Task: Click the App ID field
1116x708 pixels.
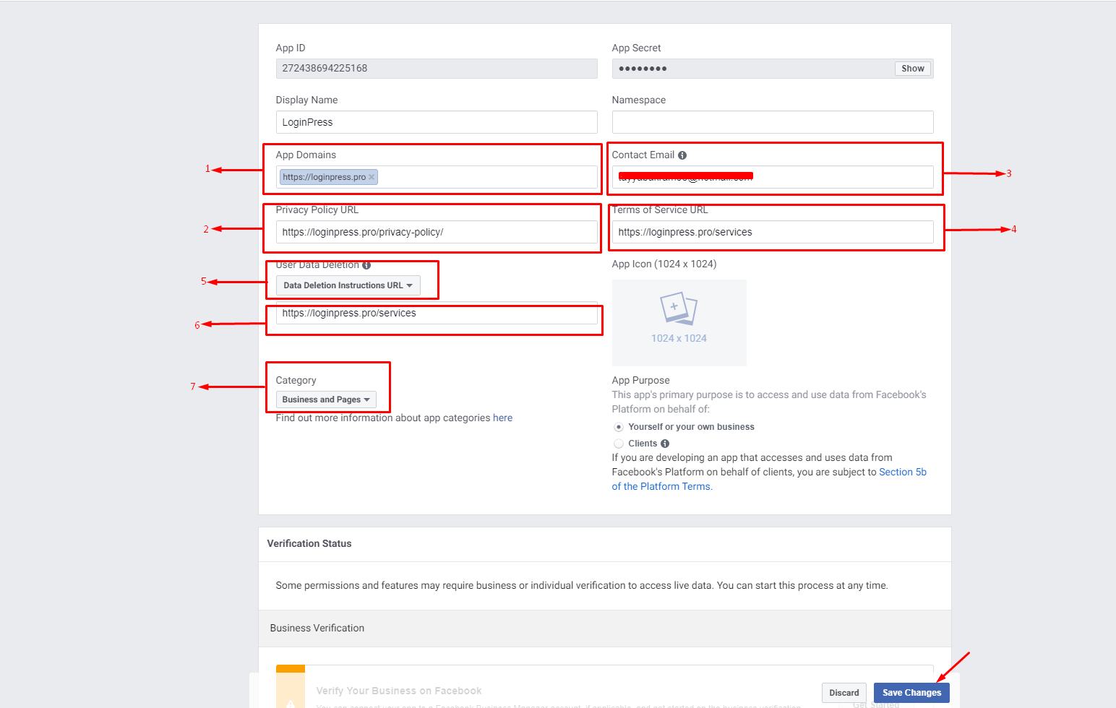Action: coord(437,69)
